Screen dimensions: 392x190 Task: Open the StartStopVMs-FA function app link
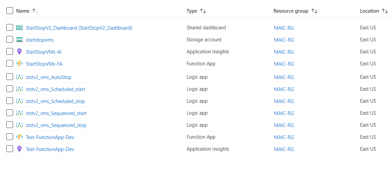point(44,64)
